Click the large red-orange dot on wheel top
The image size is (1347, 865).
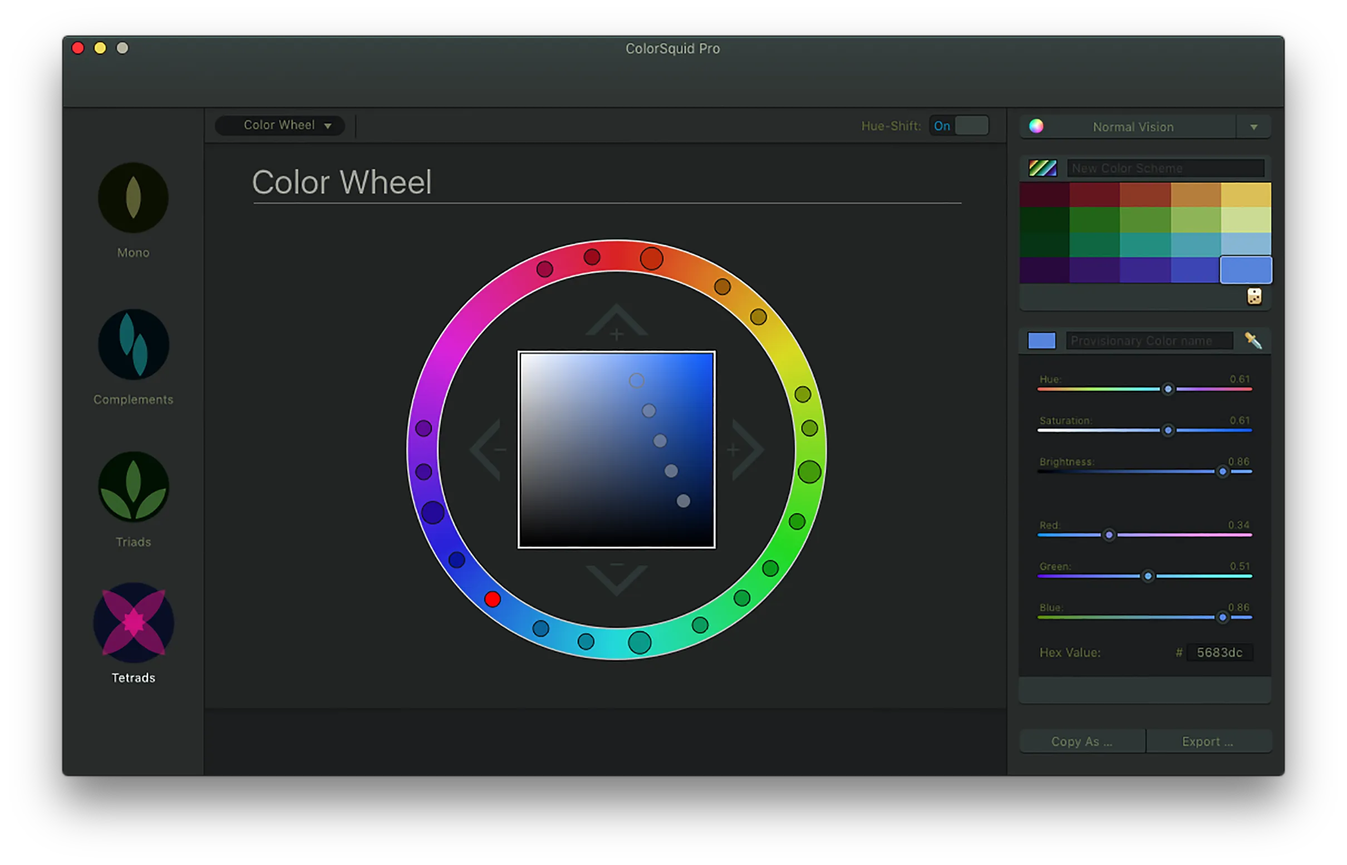[652, 258]
